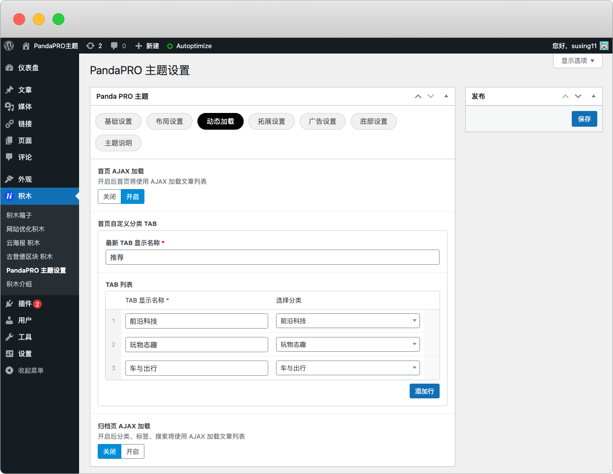Click the red macOS close window button
The width and height of the screenshot is (613, 474).
[x=19, y=19]
